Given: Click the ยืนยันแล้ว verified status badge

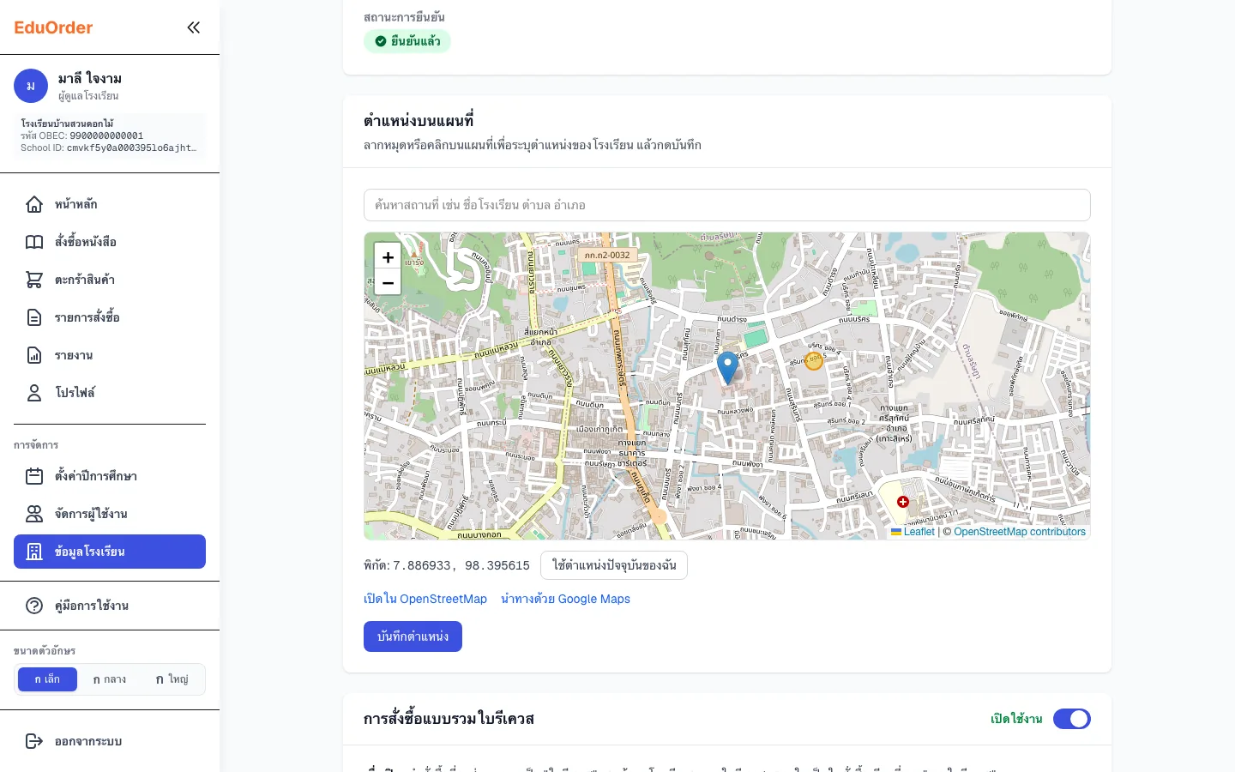Looking at the screenshot, I should [407, 41].
